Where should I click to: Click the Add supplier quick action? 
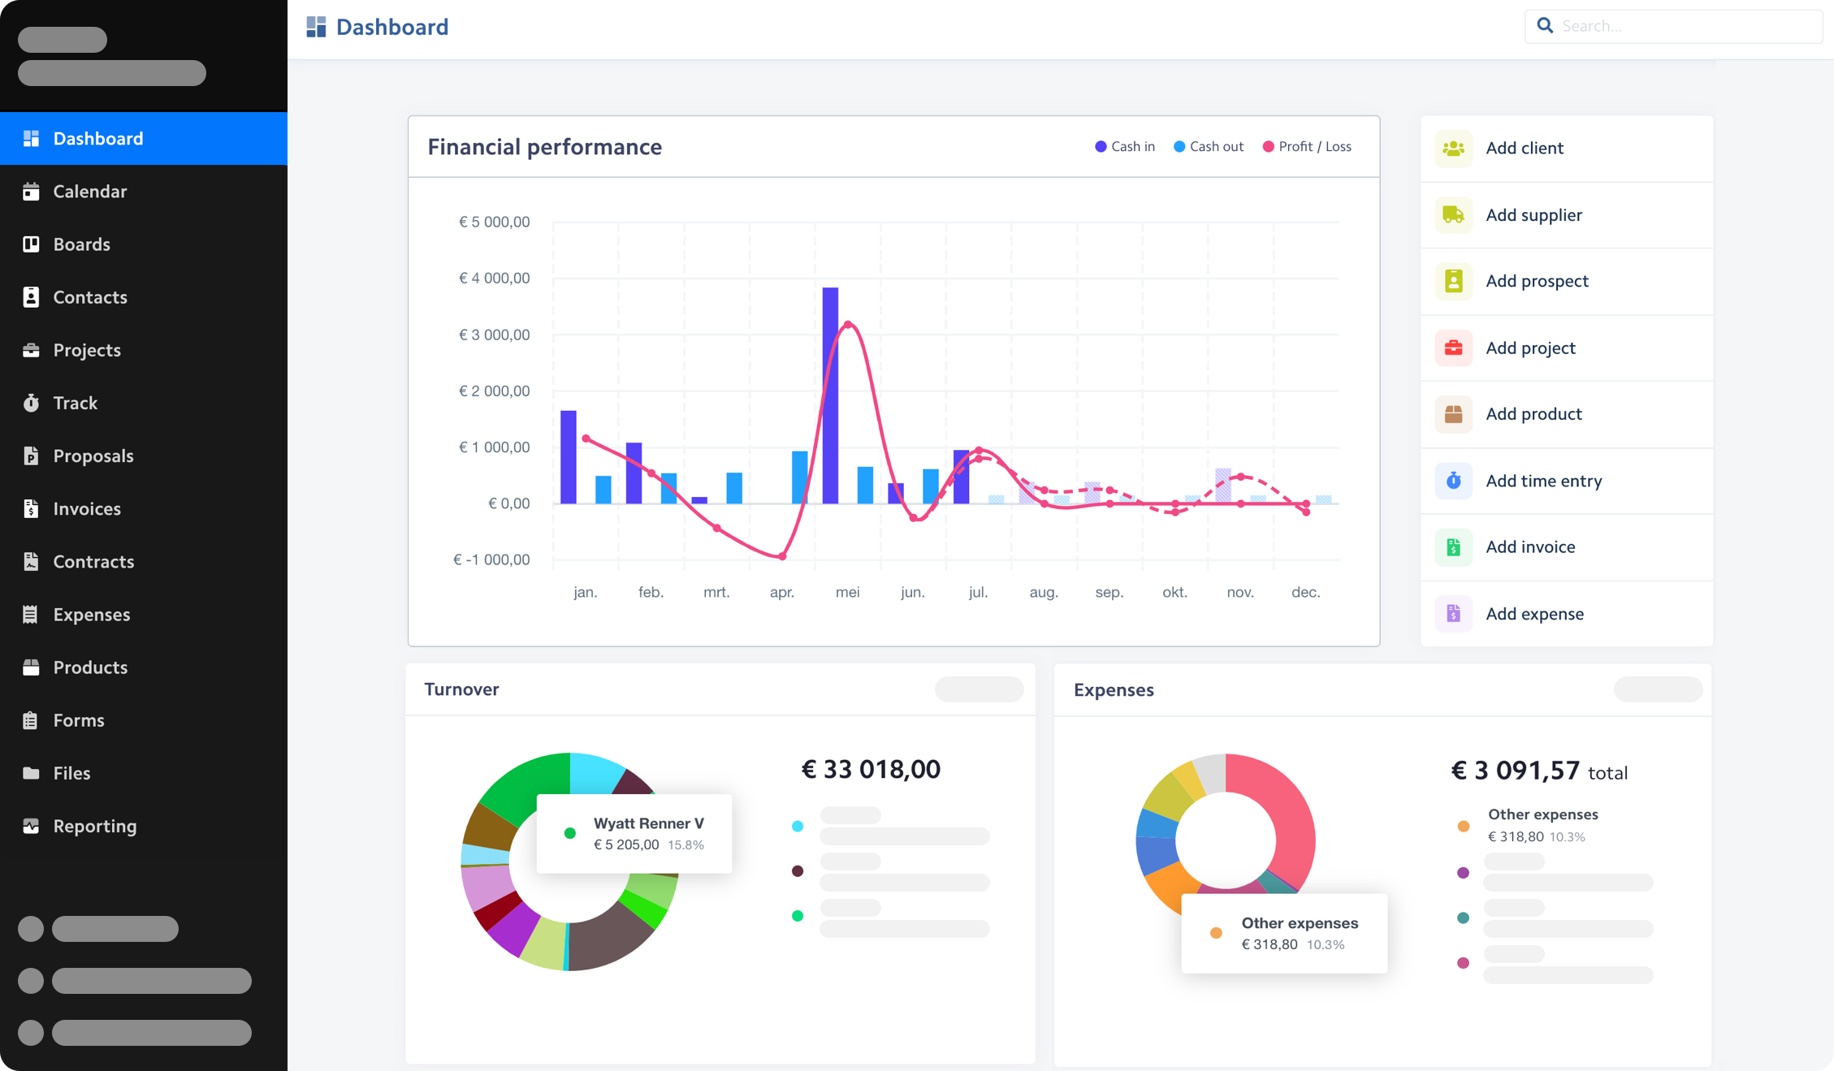tap(1453, 214)
